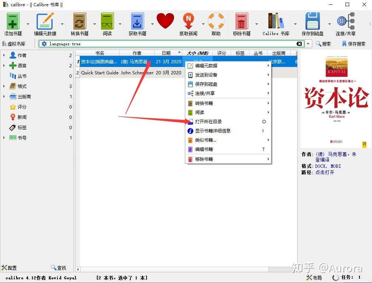Expand the Identifiers (书号) tree category
Image resolution: width=372 pixels, height=283 pixels.
click(x=4, y=138)
